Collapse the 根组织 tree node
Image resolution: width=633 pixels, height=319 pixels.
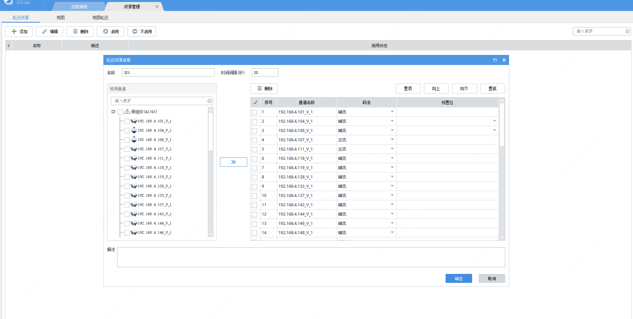[113, 112]
